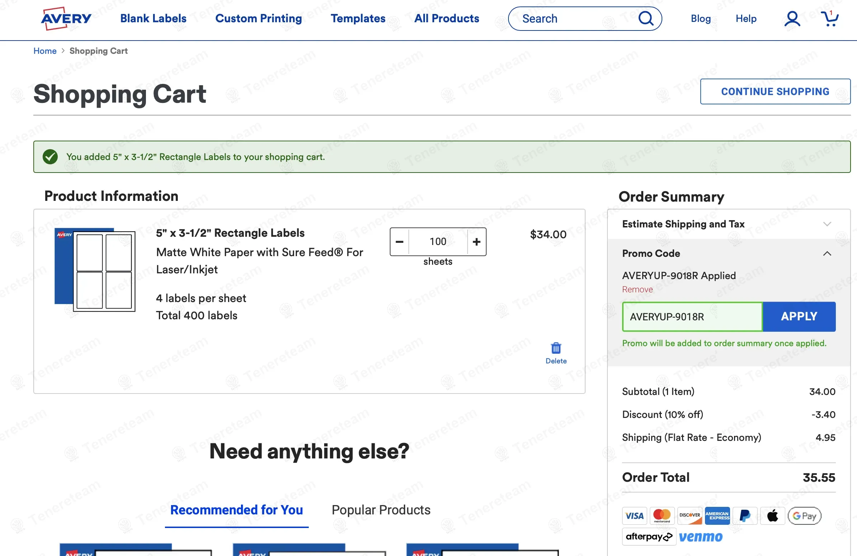The width and height of the screenshot is (857, 556).
Task: Switch to Popular Products tab
Action: click(380, 510)
